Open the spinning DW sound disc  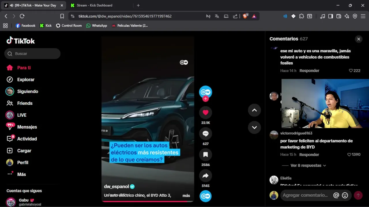click(x=206, y=196)
